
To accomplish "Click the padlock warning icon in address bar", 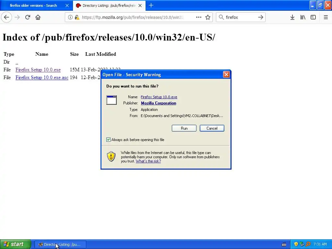I will 77,18.
